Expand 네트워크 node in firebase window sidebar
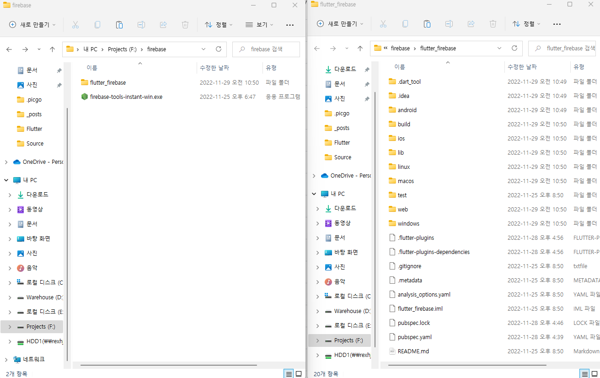This screenshot has width=600, height=378. pos(6,360)
